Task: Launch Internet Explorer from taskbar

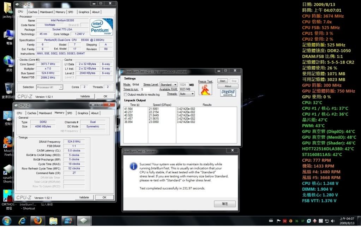Action: (x=22, y=221)
